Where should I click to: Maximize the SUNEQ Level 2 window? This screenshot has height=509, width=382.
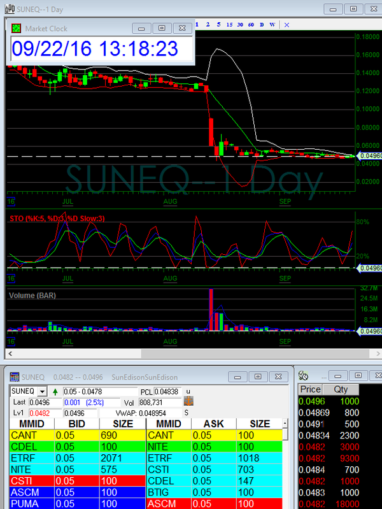pos(258,377)
